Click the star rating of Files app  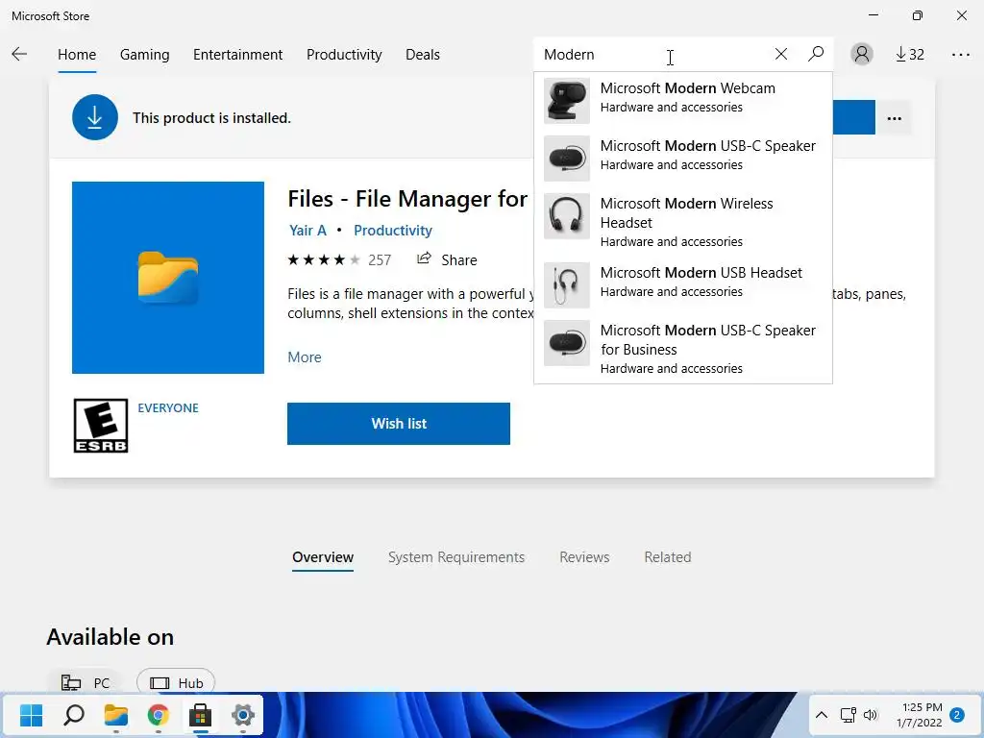point(324,259)
